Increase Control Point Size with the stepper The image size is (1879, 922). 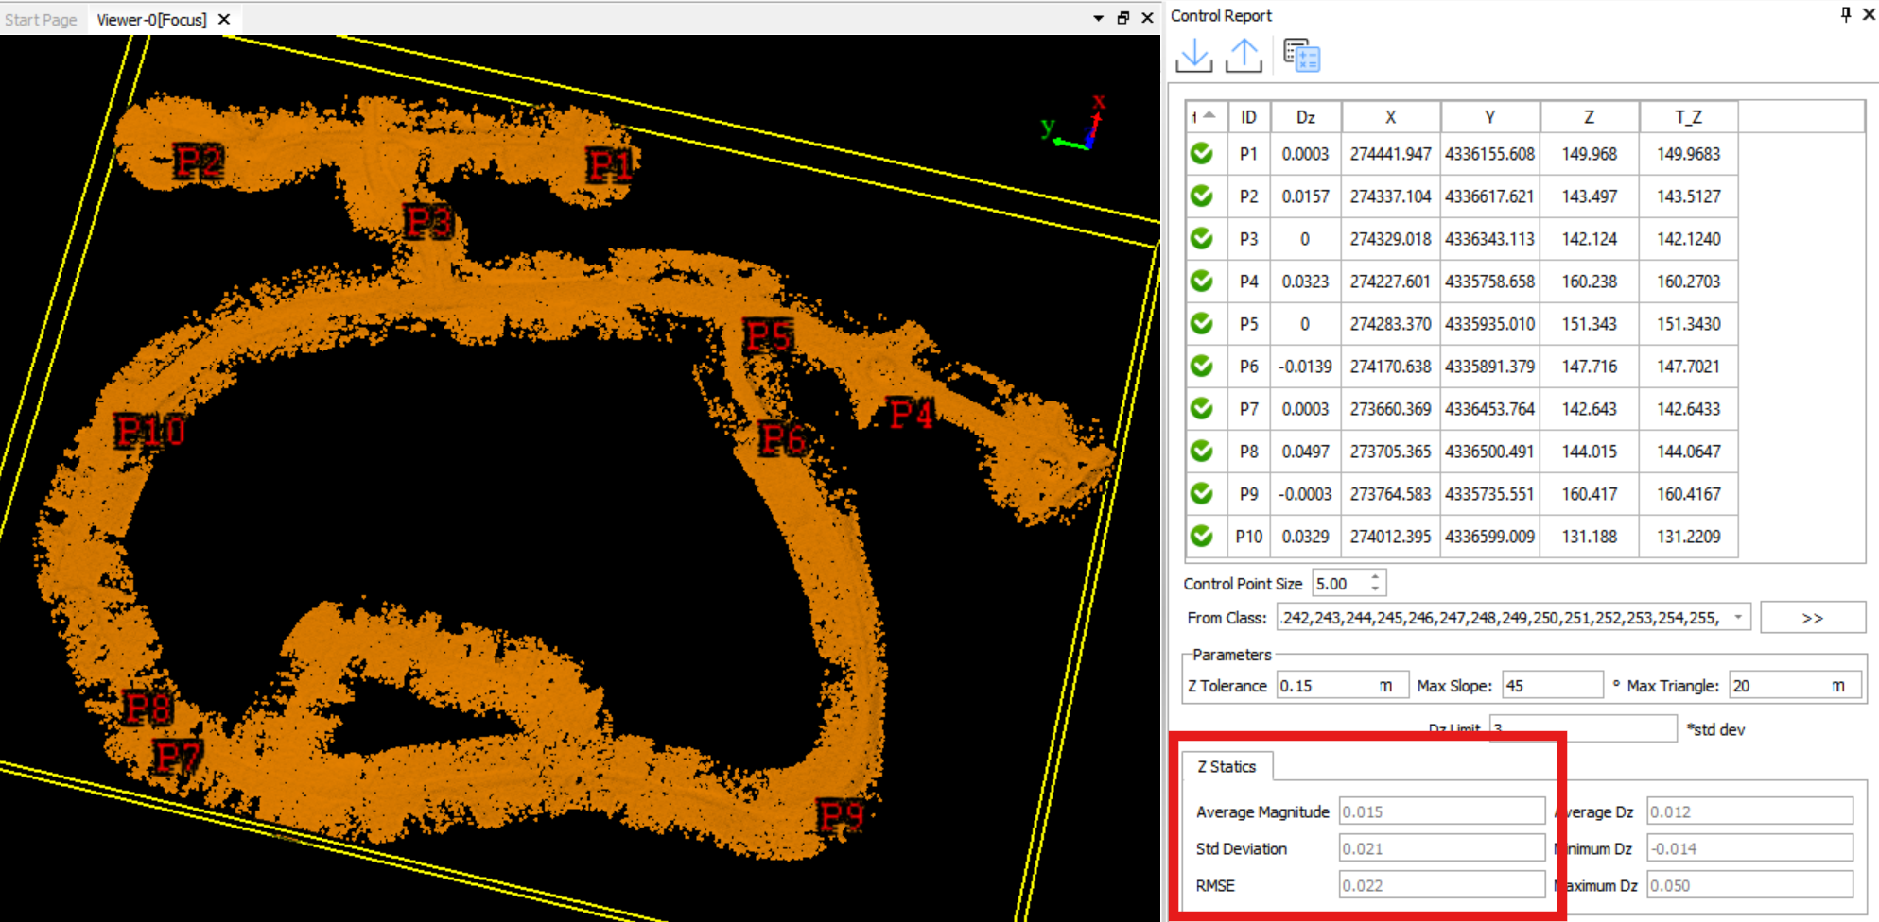(1376, 576)
